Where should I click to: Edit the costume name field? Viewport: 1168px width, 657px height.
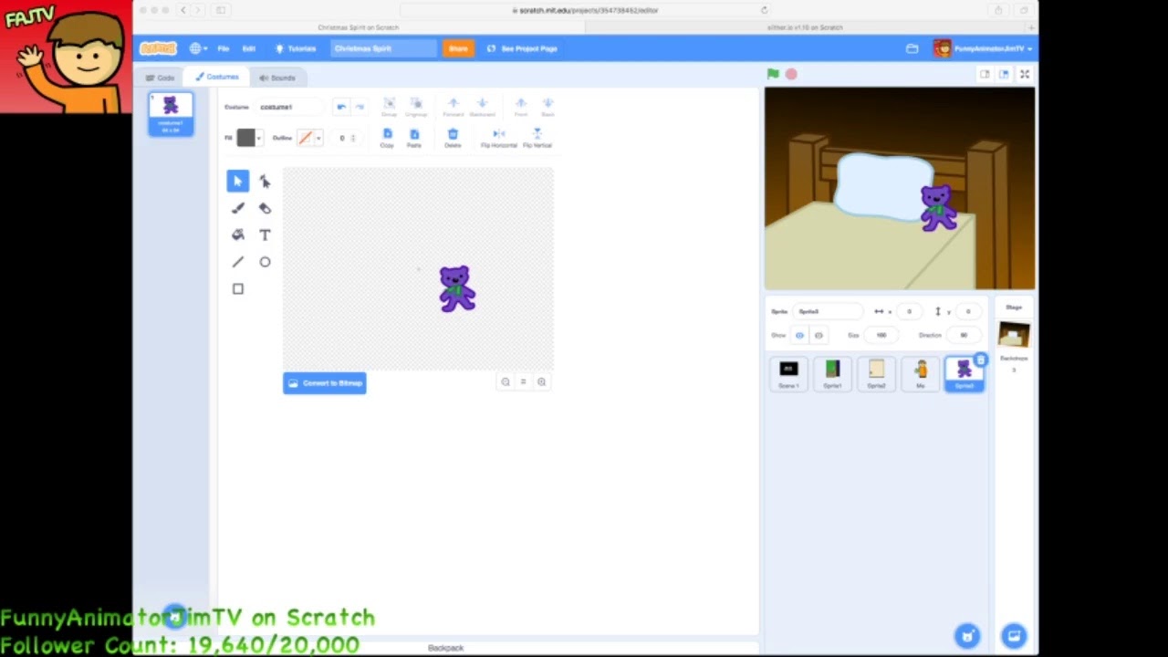[x=291, y=107]
